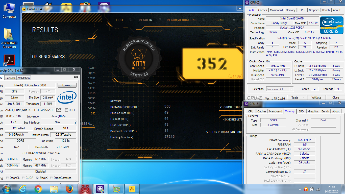Click the Memory CPU-Z window title icon
The width and height of the screenshot is (345, 194).
(x=246, y=104)
